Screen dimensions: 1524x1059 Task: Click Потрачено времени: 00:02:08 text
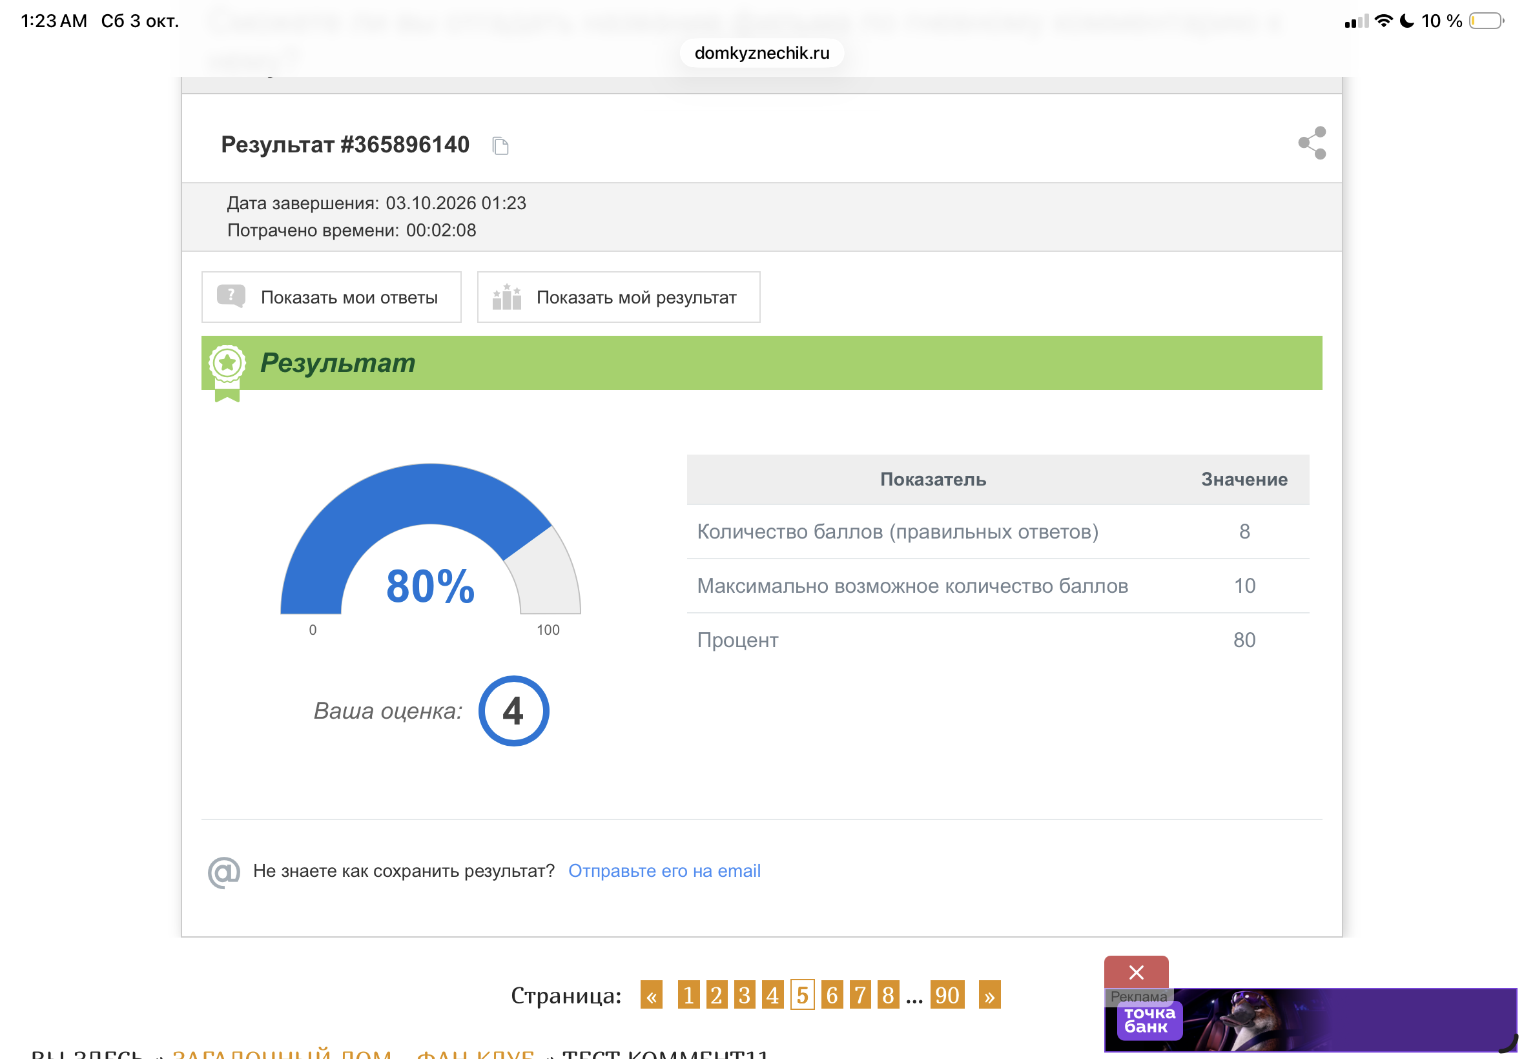point(352,231)
